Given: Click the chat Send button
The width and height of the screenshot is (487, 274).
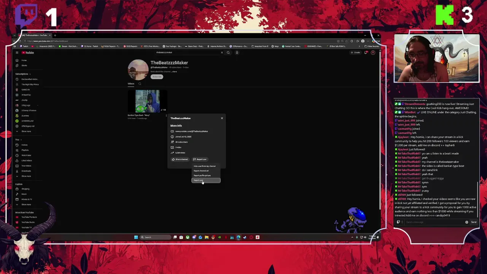Looking at the screenshot, I should point(474,222).
